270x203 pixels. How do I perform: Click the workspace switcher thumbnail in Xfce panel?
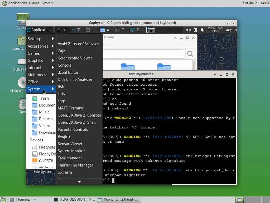coord(151,30)
